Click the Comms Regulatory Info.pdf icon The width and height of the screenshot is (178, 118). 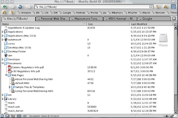tap(10, 67)
